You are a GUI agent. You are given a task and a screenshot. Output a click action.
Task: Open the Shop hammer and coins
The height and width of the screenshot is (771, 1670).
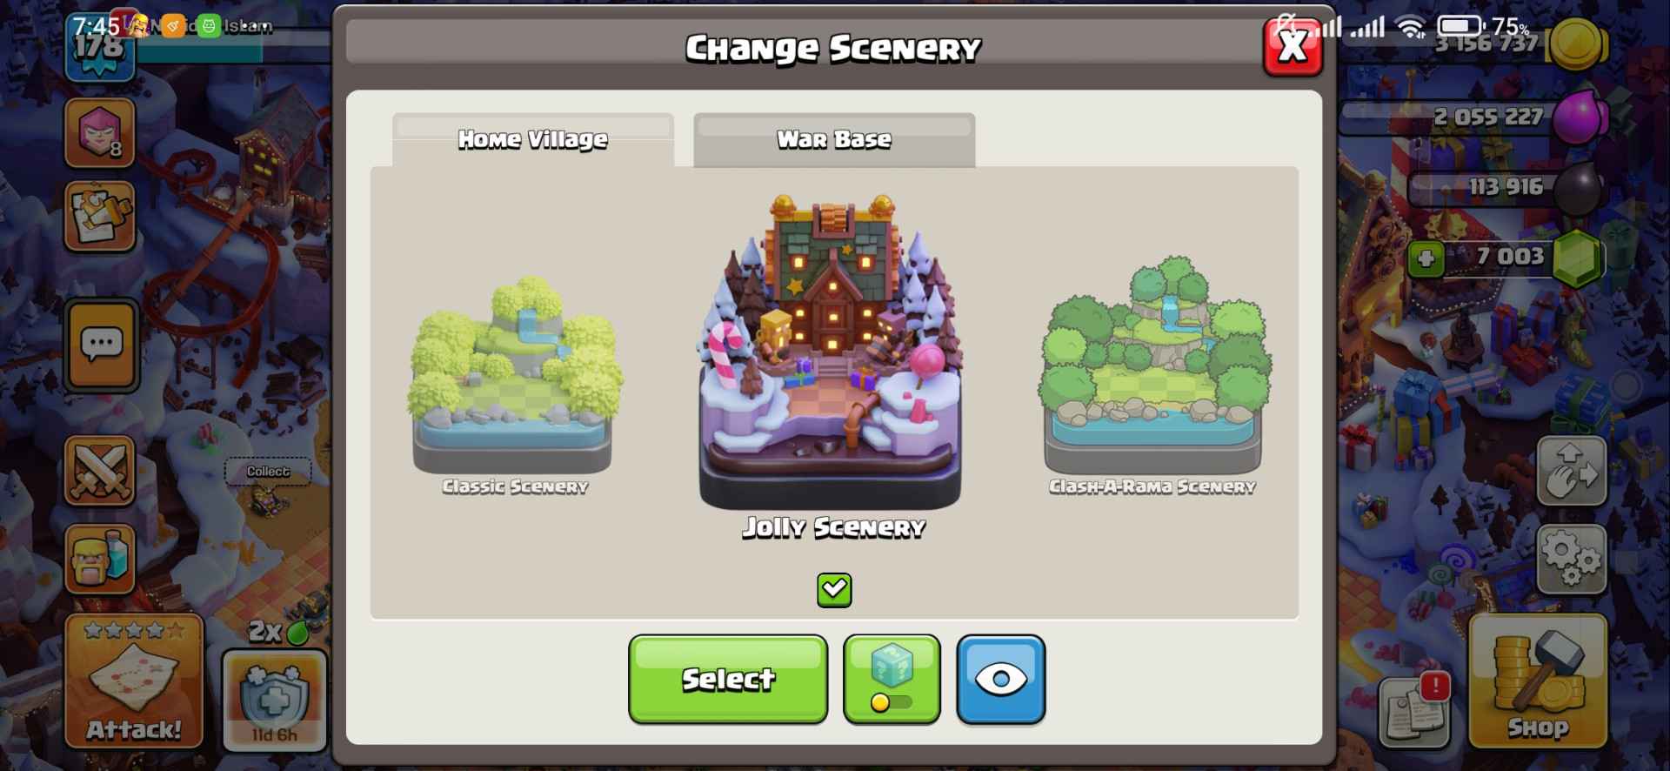pyautogui.click(x=1538, y=680)
